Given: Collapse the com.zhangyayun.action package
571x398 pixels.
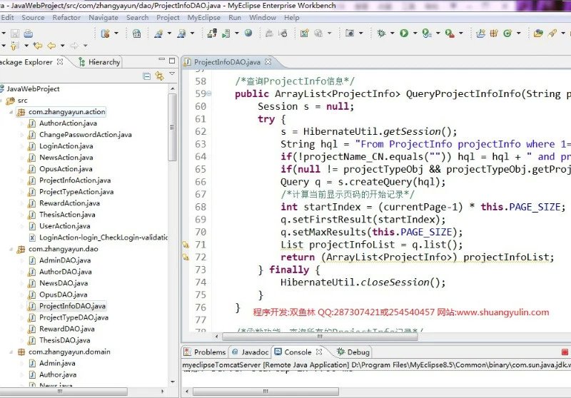Looking at the screenshot, I should 11,112.
